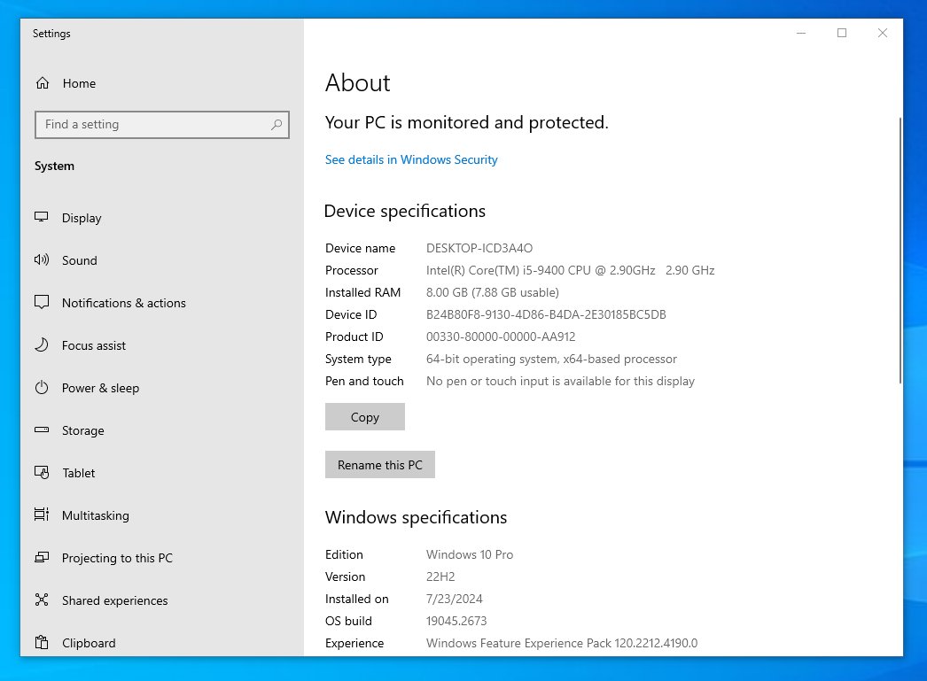Click the Multitasking icon
This screenshot has width=927, height=681.
(x=42, y=515)
